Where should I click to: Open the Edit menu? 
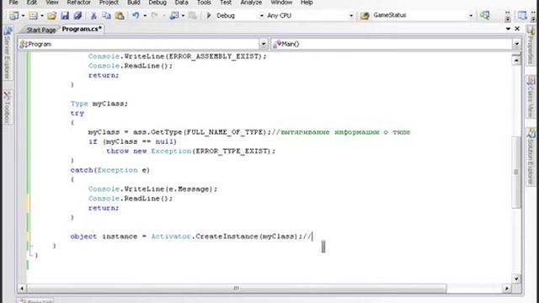pyautogui.click(x=32, y=3)
